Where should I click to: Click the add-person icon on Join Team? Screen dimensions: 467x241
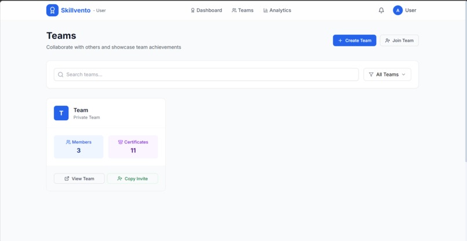coord(387,40)
